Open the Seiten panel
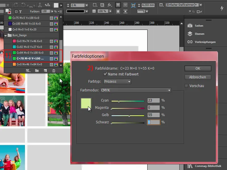This screenshot has width=227, height=170. coord(195,25)
